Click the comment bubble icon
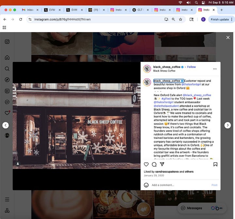This screenshot has height=219, width=235. click(154, 164)
